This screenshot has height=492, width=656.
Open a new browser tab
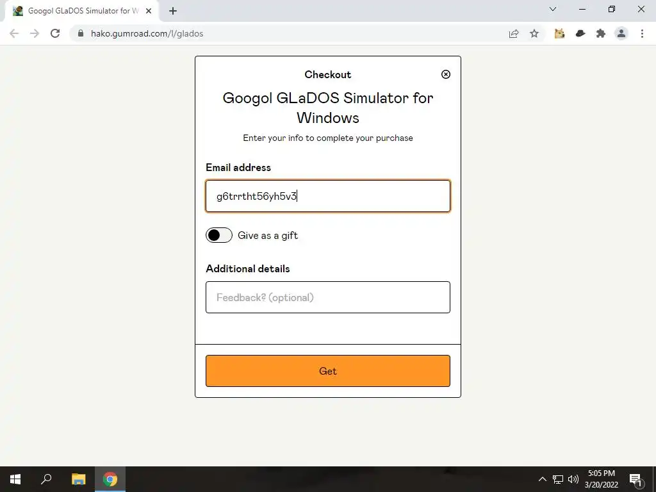(173, 12)
